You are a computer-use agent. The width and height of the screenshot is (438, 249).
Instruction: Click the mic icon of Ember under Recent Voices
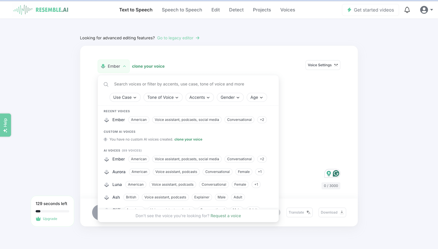coord(107,120)
